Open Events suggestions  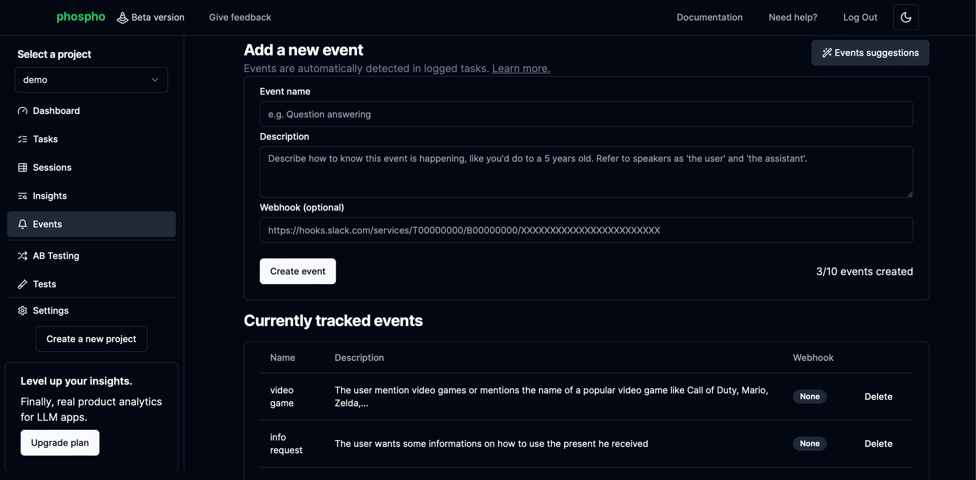(x=870, y=53)
